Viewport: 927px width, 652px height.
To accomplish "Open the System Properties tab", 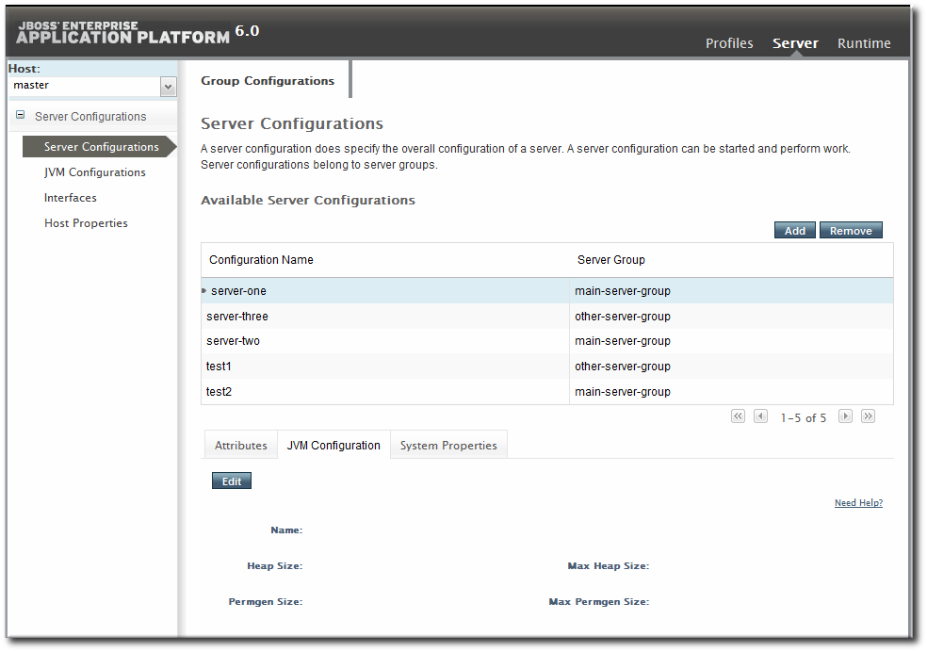I will [448, 446].
